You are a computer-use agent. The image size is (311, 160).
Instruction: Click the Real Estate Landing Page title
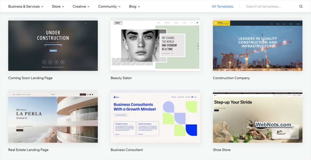click(x=28, y=150)
